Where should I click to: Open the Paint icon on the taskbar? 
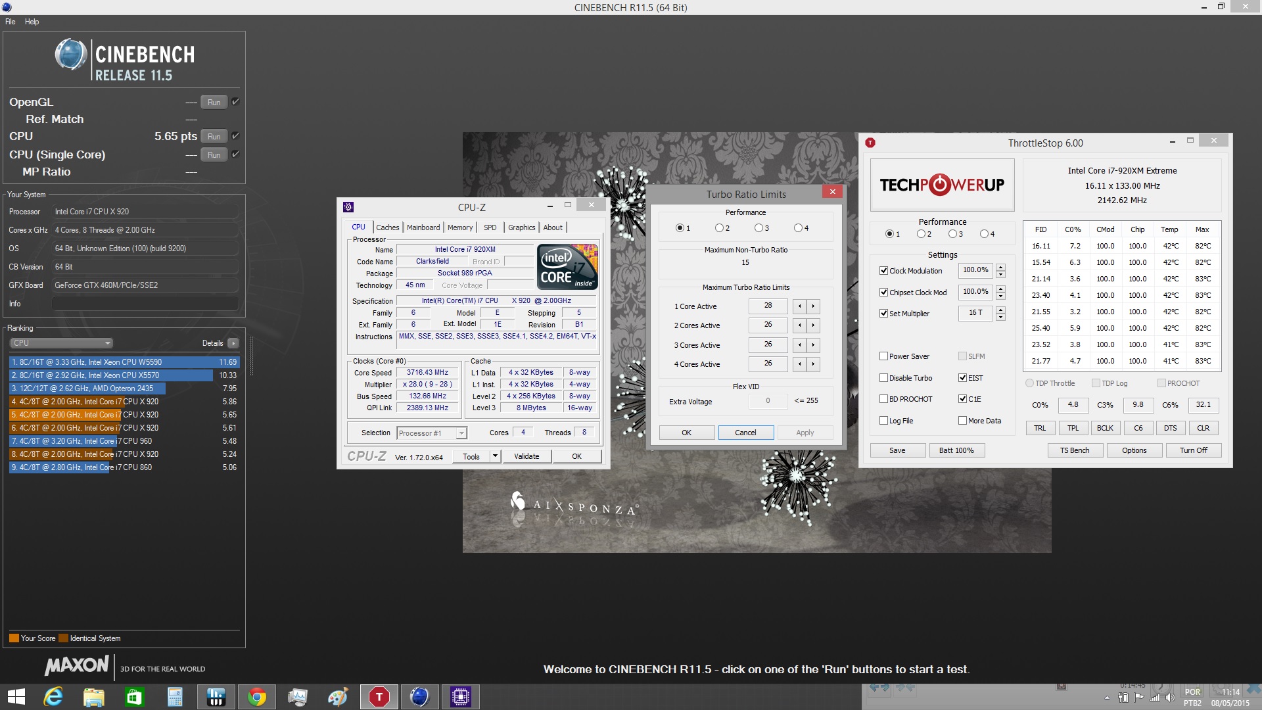[x=339, y=697]
